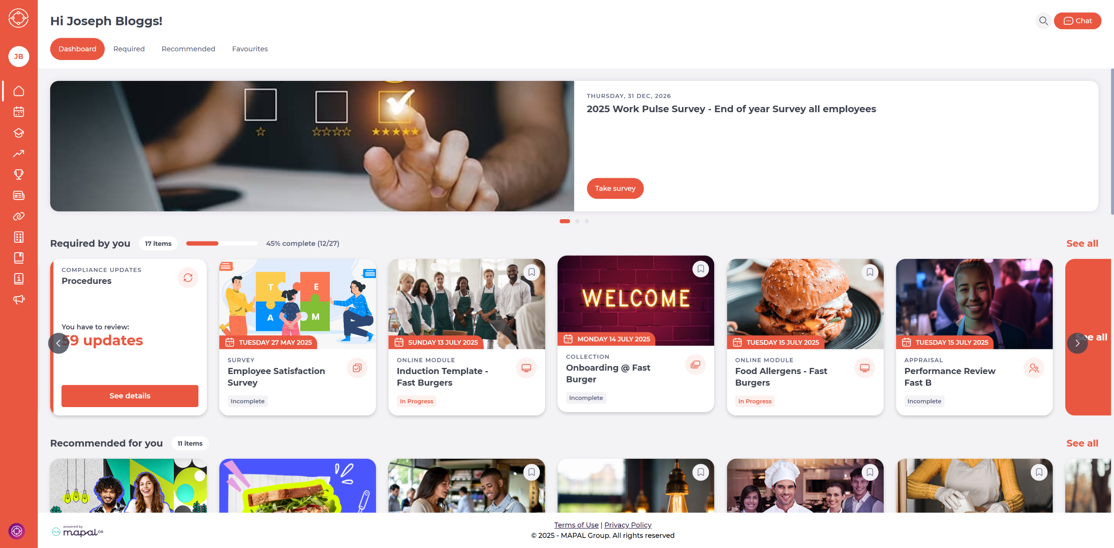Image resolution: width=1114 pixels, height=548 pixels.
Task: Click the links chain icon in sidebar
Action: (x=19, y=216)
